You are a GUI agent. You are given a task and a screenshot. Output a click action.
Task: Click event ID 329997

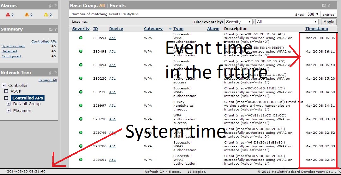pos(99,105)
